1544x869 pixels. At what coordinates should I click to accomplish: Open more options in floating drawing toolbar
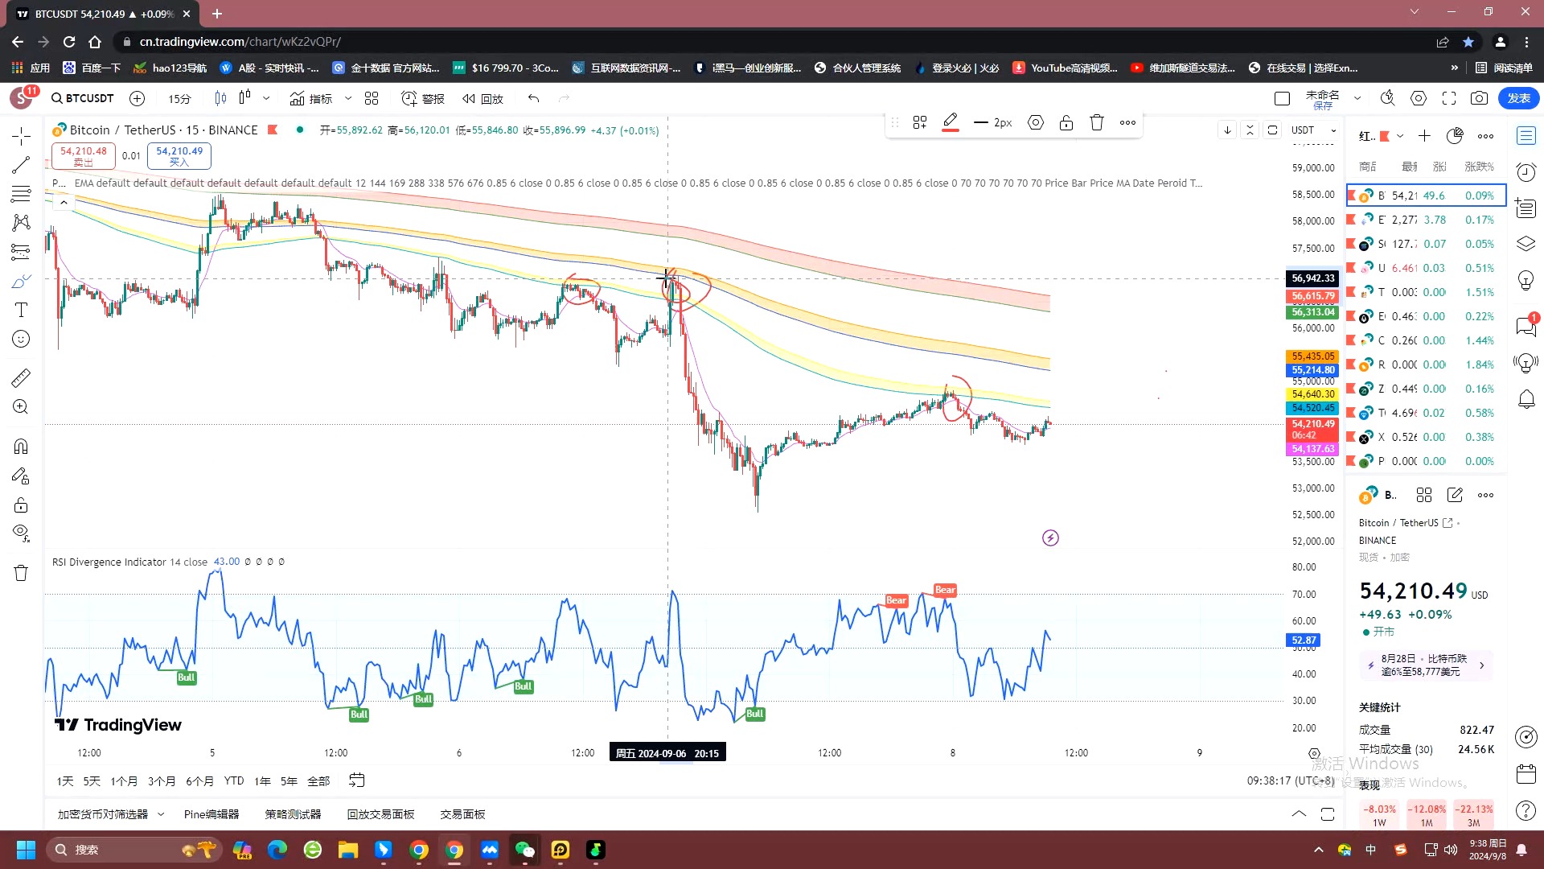point(1127,122)
